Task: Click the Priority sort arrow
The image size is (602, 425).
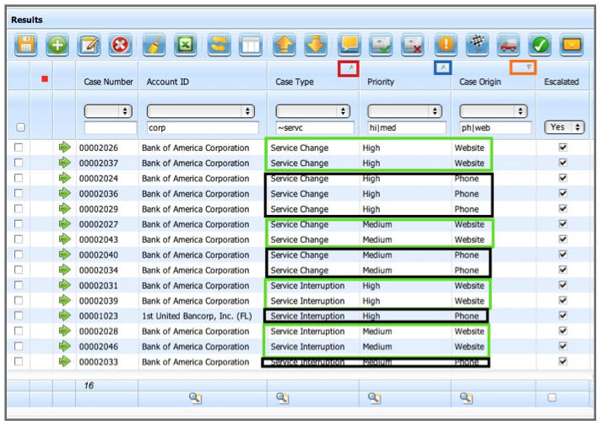Action: (443, 67)
